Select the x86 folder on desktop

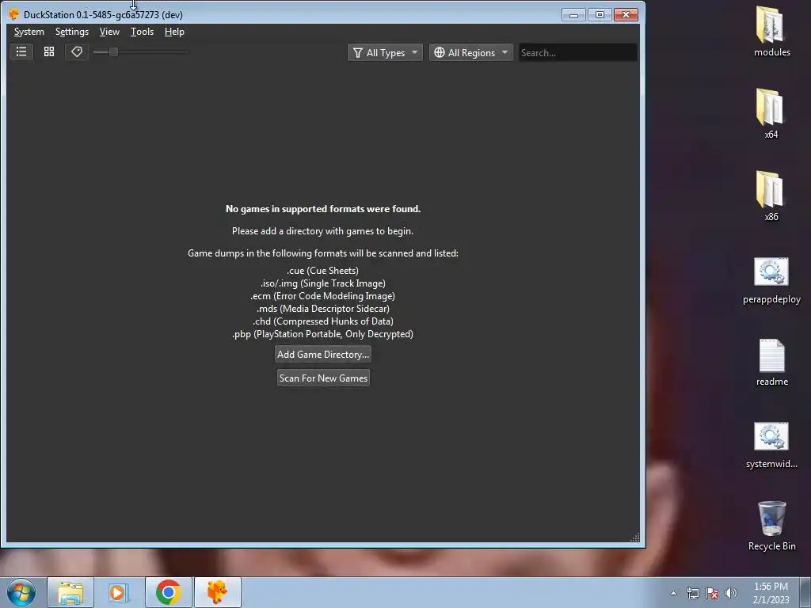click(x=771, y=196)
